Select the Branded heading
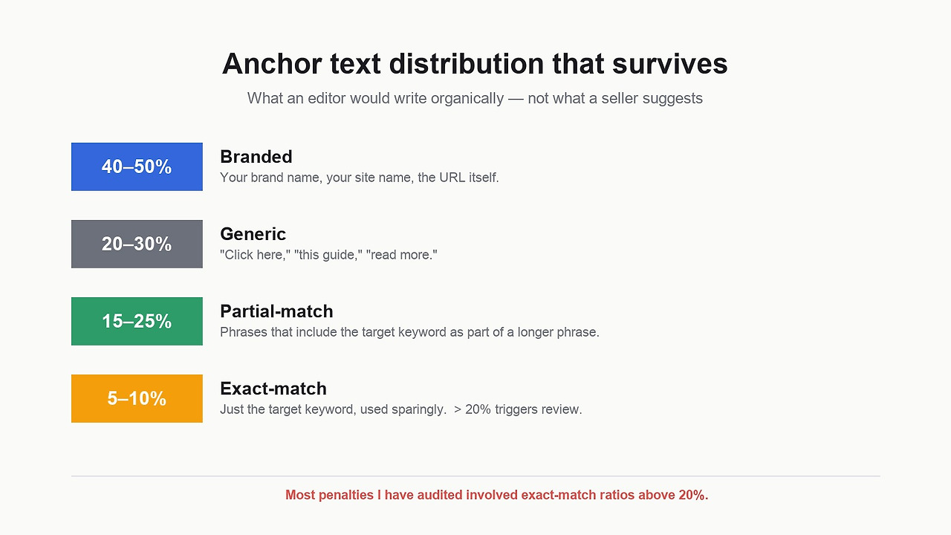Image resolution: width=951 pixels, height=535 pixels. [x=256, y=157]
